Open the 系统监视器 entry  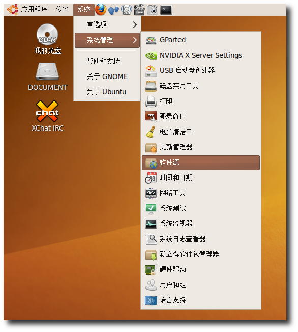201,223
